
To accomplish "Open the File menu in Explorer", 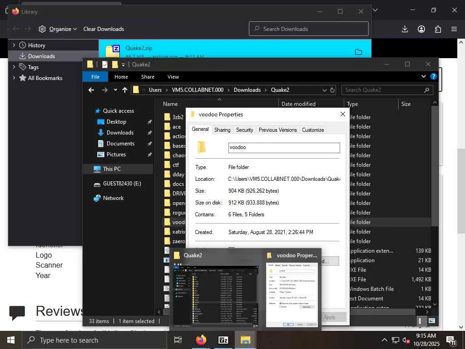I will [95, 76].
